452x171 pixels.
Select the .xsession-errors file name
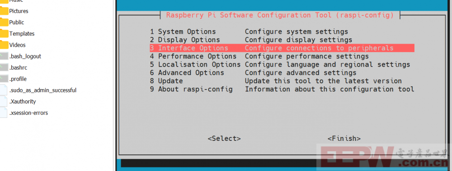28,113
